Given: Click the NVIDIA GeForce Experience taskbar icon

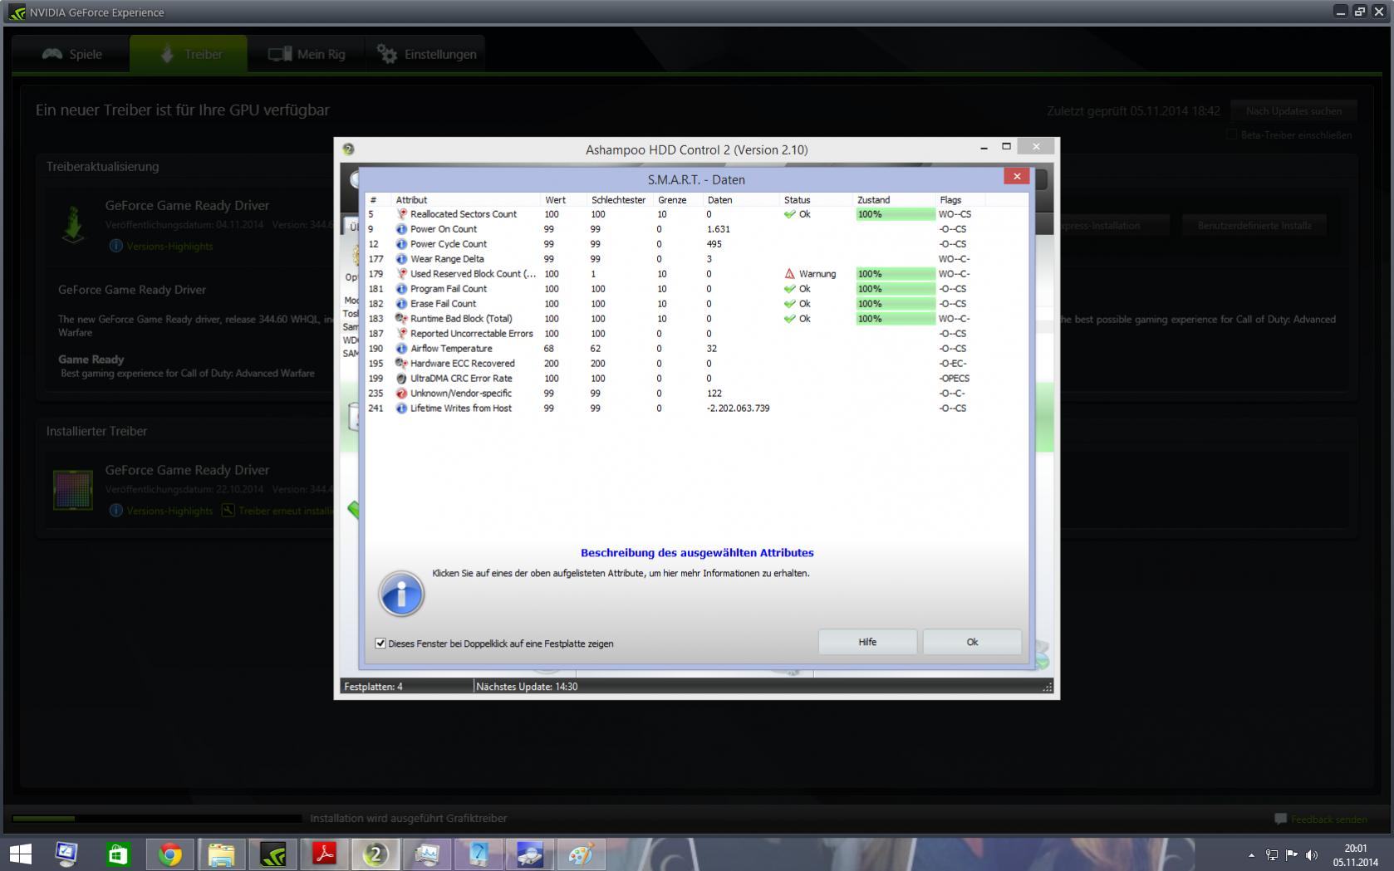Looking at the screenshot, I should coord(272,854).
